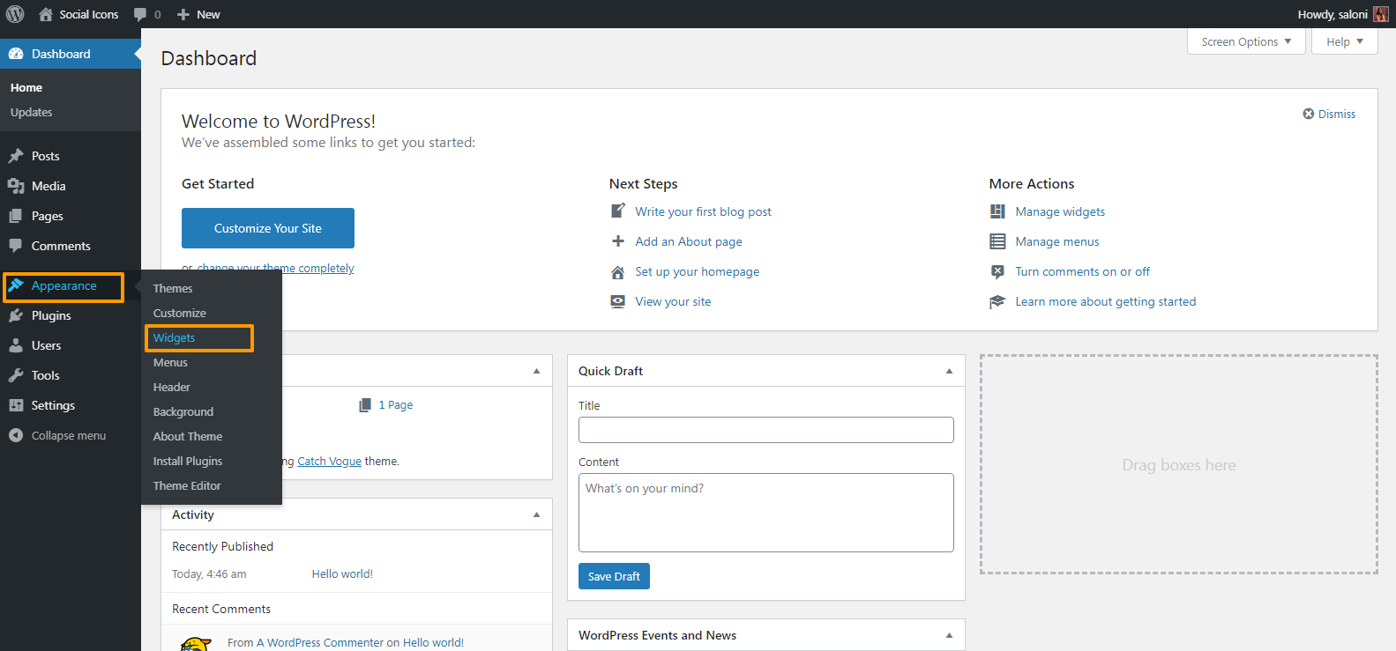Click the Pages icon in sidebar

[x=16, y=216]
